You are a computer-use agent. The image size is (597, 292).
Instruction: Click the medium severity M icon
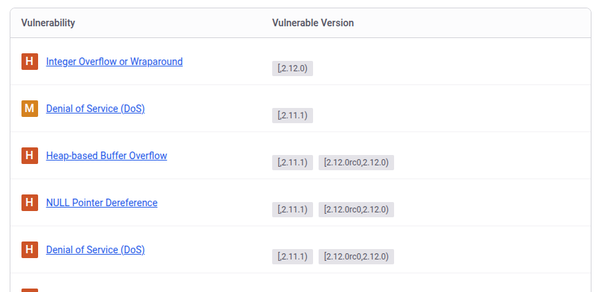click(x=29, y=109)
